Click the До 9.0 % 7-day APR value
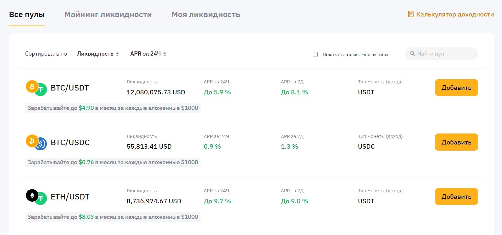 pos(294,201)
